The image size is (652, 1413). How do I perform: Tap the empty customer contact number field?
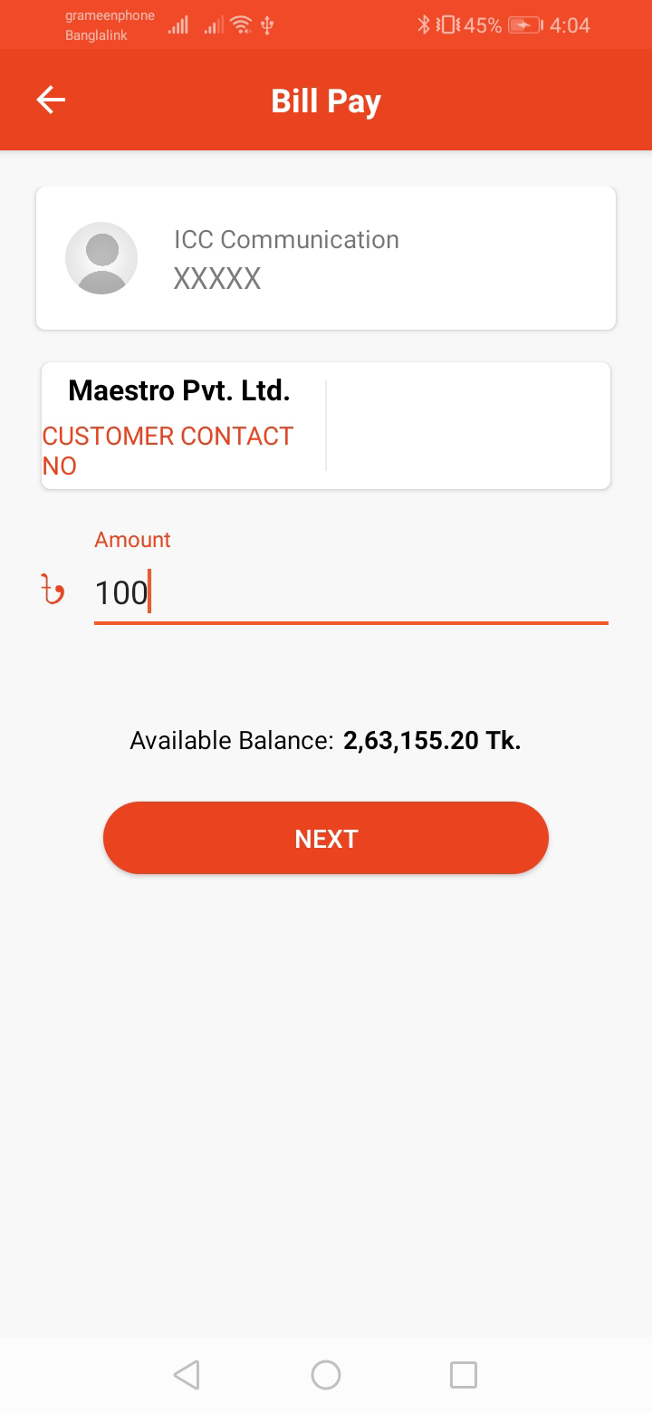point(466,426)
